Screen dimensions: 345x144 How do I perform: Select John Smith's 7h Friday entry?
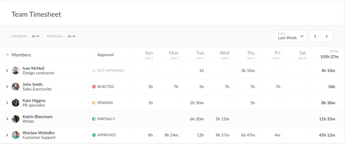278,87
